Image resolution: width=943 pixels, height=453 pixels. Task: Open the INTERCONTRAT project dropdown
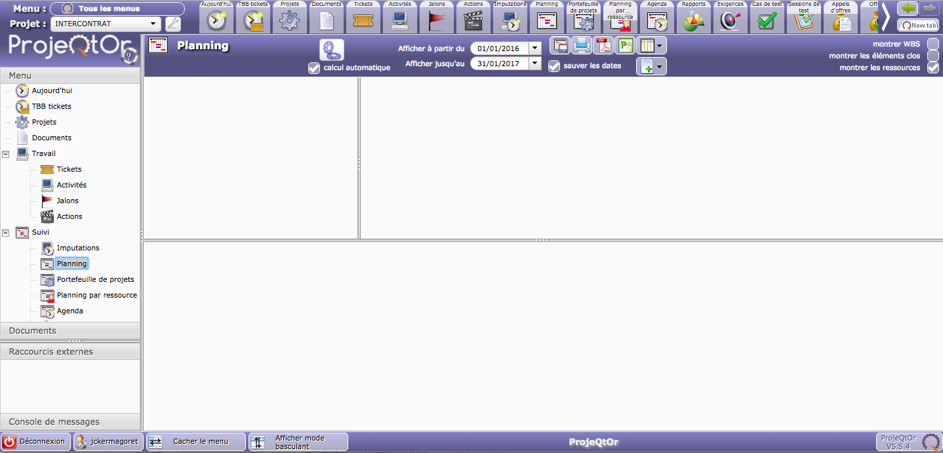(153, 24)
